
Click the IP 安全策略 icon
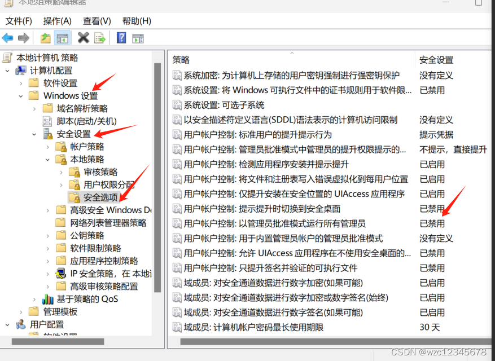[60, 273]
